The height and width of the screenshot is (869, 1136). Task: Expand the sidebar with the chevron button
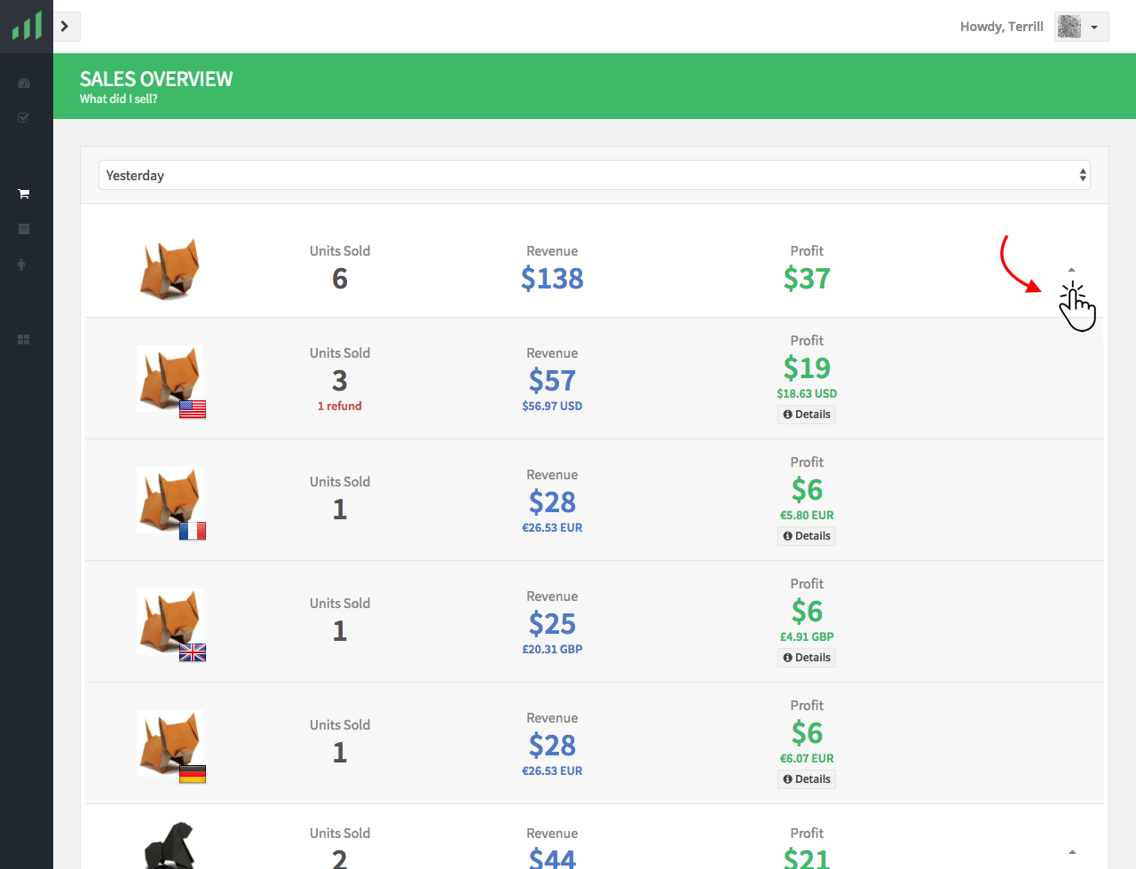pyautogui.click(x=67, y=27)
